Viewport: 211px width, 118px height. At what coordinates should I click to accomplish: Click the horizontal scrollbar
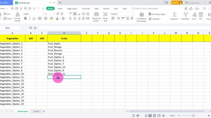[x=166, y=111]
